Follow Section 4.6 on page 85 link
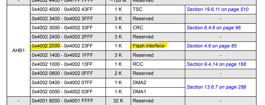265x105 pixels. [212, 46]
